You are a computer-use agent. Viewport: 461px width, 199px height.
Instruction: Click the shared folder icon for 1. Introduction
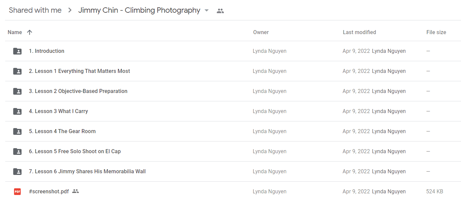17,51
